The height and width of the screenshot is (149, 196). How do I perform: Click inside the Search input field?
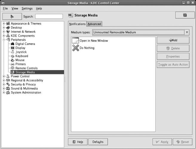(x=49, y=16)
